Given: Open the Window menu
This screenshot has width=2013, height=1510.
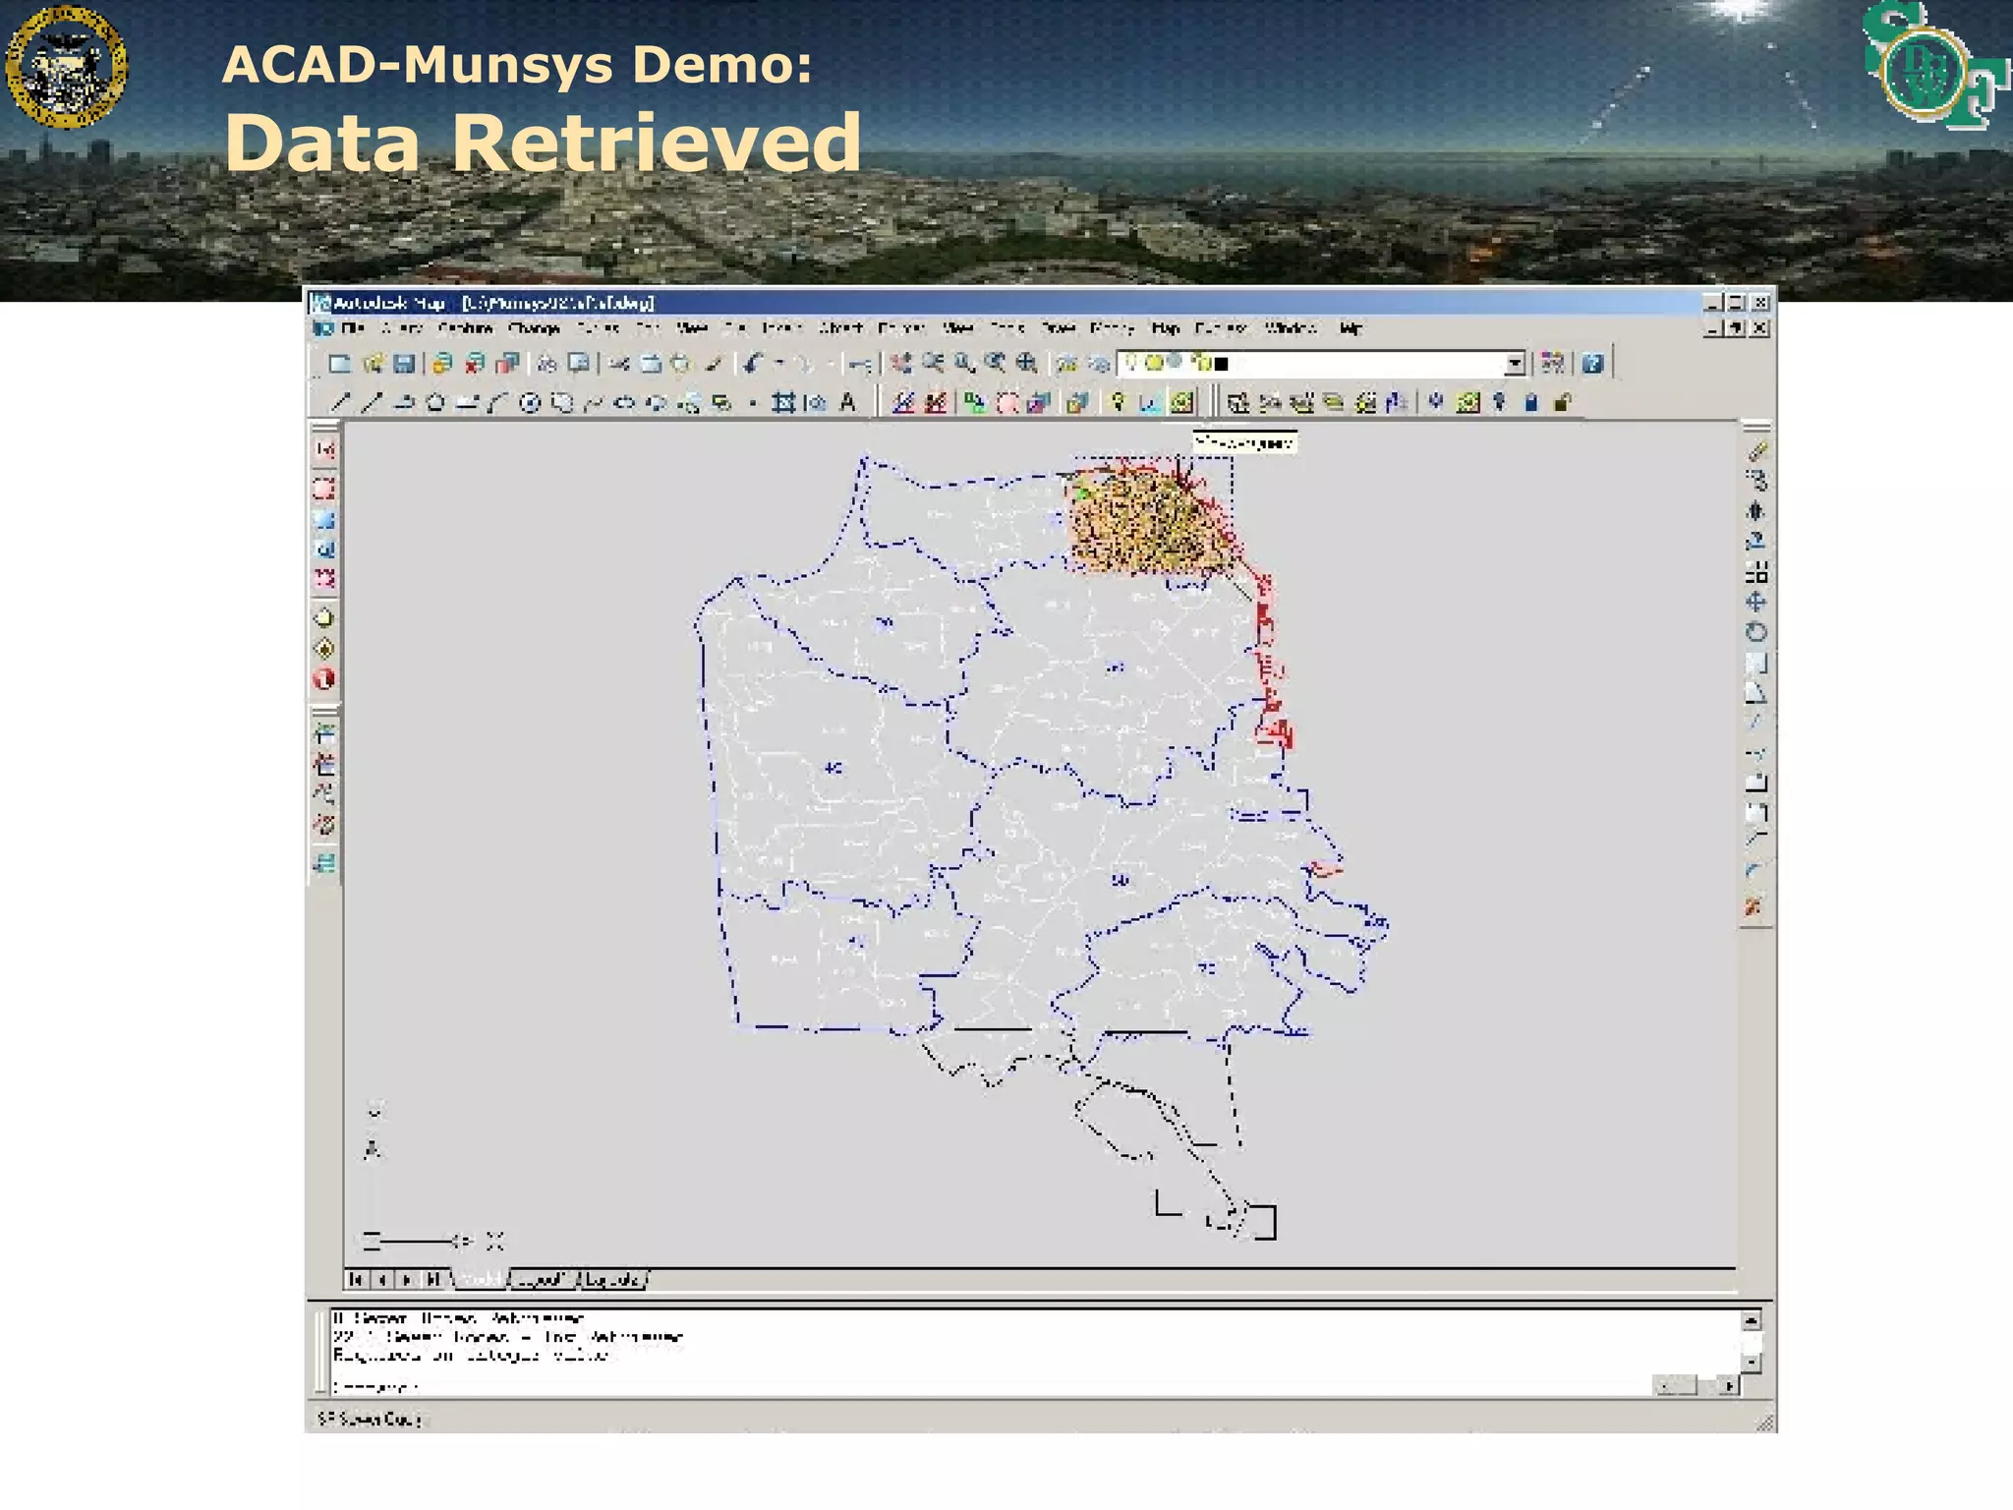Looking at the screenshot, I should (1291, 328).
